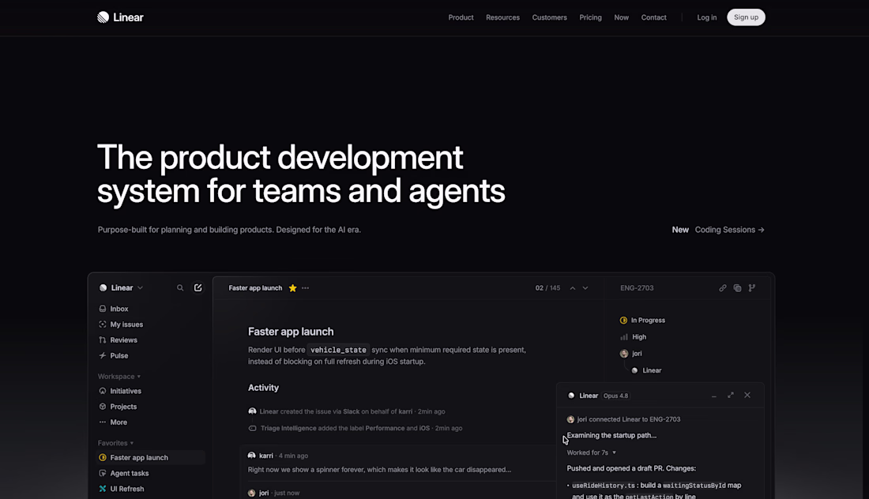The width and height of the screenshot is (869, 499).
Task: Click the Linear logo in the header
Action: 120,17
